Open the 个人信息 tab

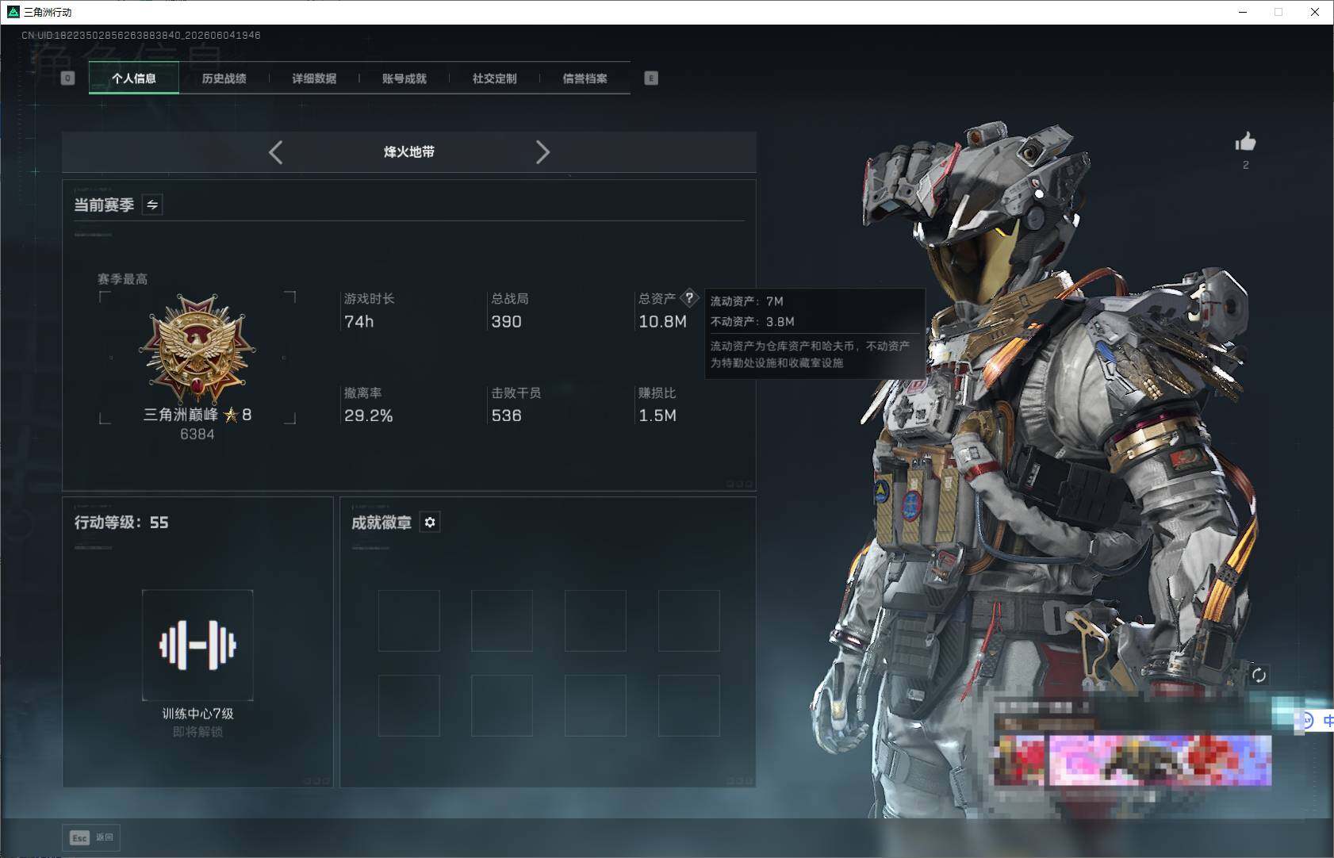click(134, 78)
